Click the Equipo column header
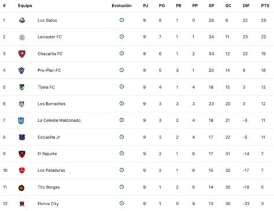 point(25,6)
